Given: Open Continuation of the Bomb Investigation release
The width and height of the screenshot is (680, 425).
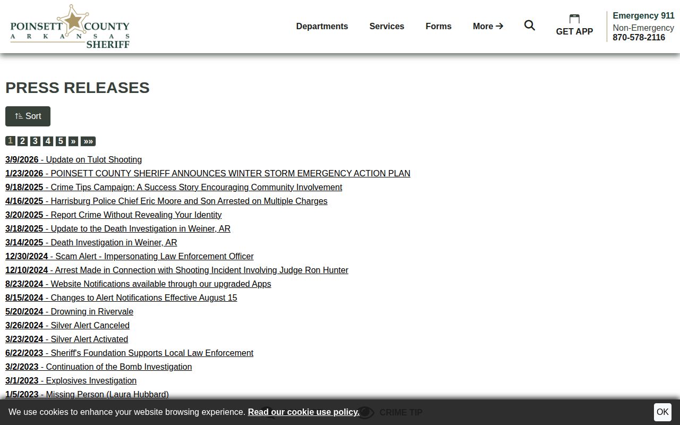Looking at the screenshot, I should pos(98,367).
